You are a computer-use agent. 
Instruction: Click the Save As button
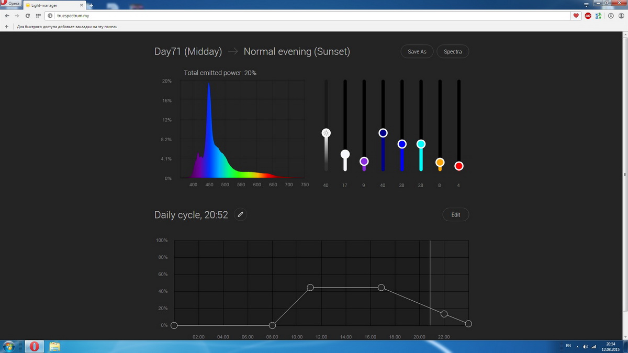[x=417, y=52]
